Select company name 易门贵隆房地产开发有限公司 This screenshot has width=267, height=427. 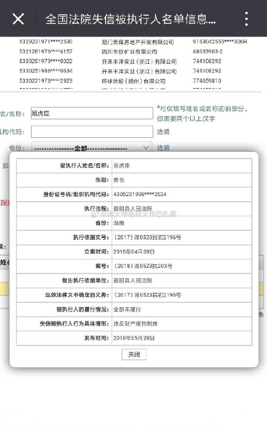(138, 42)
